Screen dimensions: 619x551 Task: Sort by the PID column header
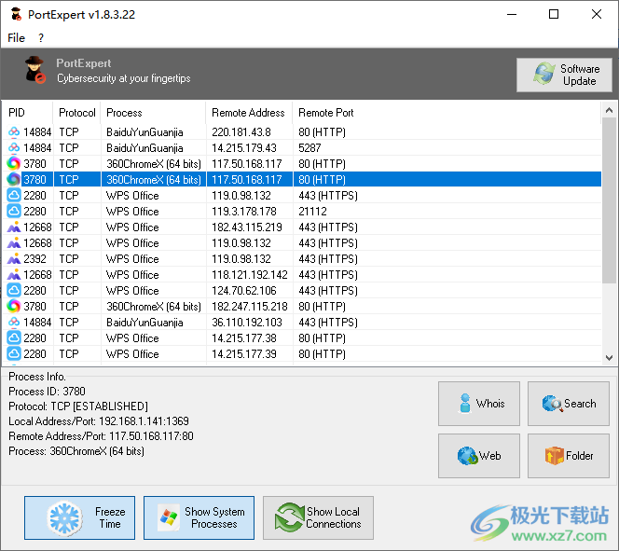click(x=28, y=113)
